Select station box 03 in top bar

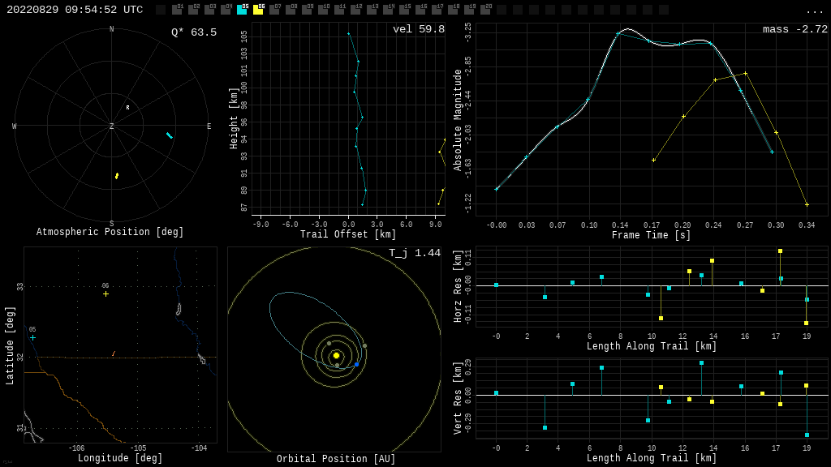(x=209, y=10)
